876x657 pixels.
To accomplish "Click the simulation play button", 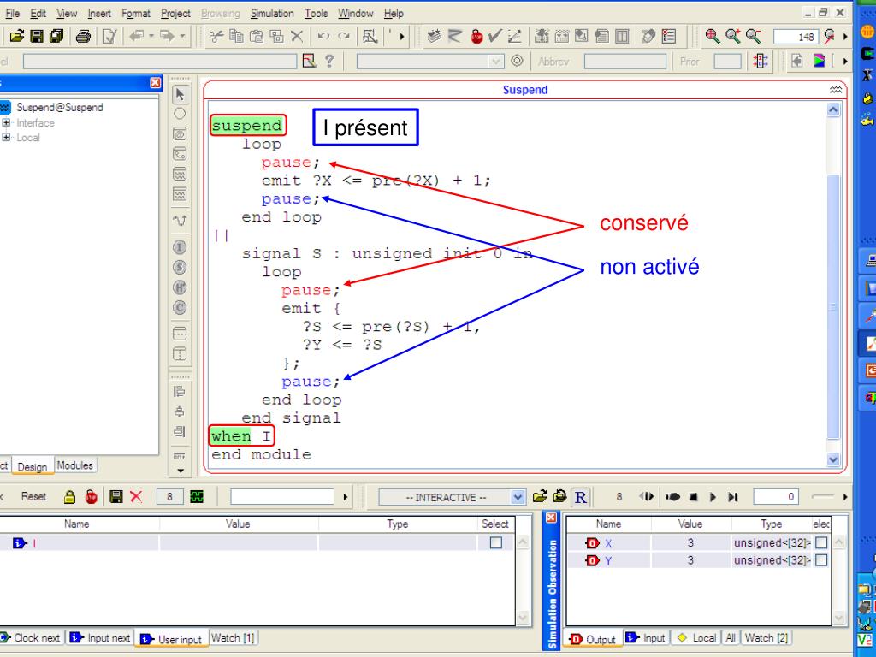I will click(x=713, y=497).
